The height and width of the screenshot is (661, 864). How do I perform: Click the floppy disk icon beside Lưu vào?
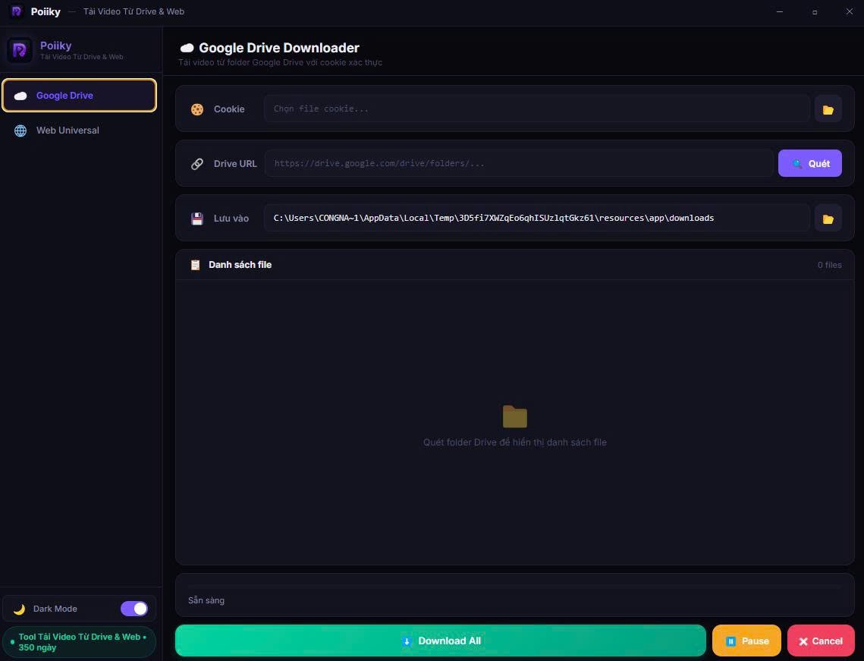pos(196,219)
